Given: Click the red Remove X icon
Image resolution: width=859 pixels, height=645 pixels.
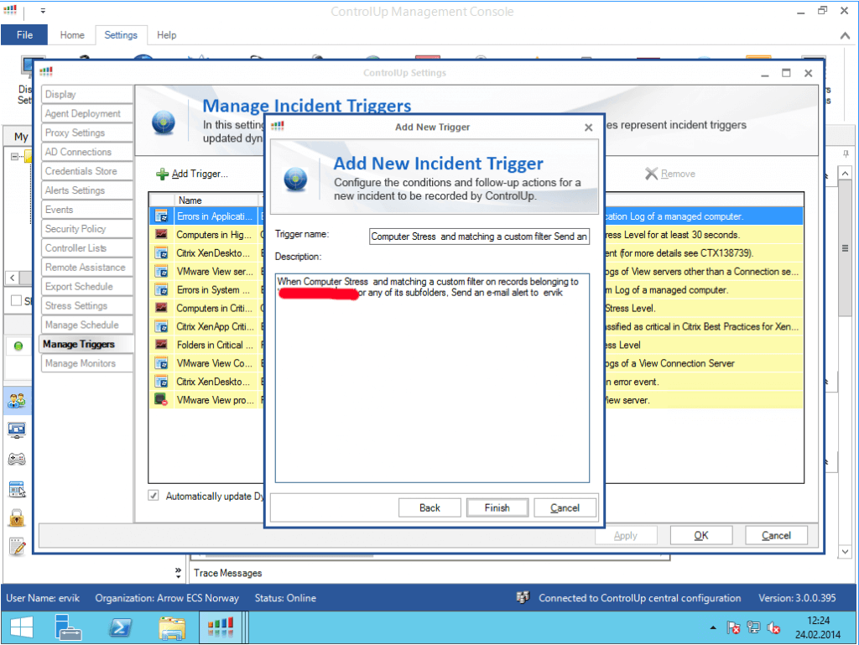Looking at the screenshot, I should tap(652, 174).
